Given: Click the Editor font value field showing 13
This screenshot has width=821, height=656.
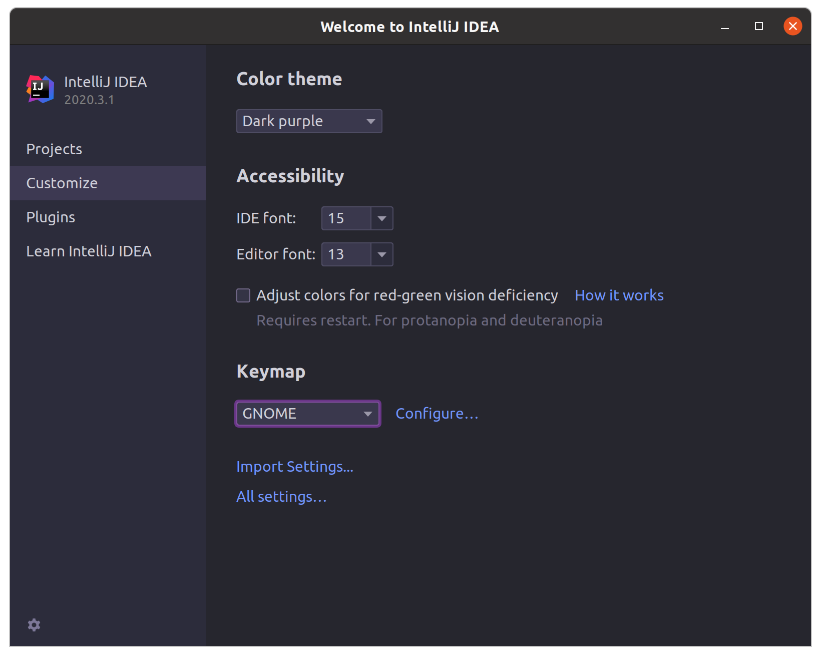Looking at the screenshot, I should pos(346,254).
